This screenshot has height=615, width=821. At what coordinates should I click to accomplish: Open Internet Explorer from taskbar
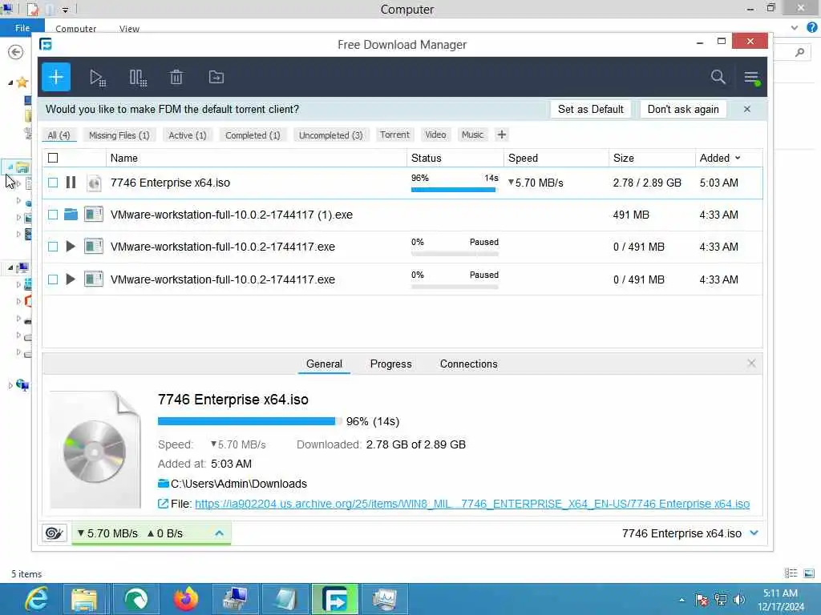point(37,599)
